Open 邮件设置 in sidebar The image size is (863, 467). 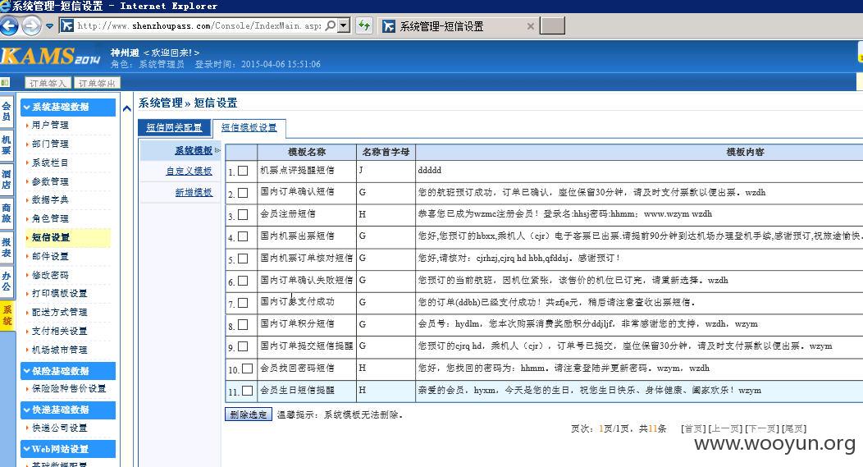(x=50, y=256)
